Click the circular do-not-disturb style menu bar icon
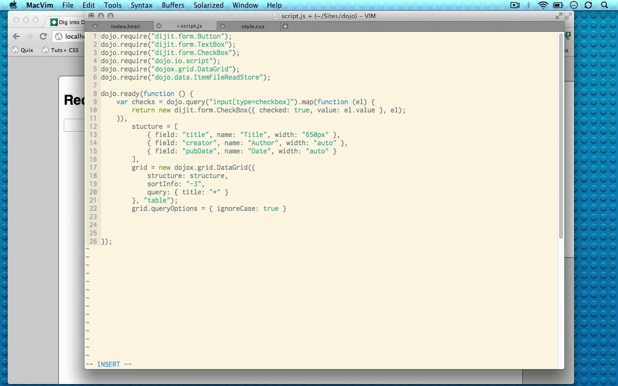Viewport: 618px width, 386px height. click(x=574, y=5)
